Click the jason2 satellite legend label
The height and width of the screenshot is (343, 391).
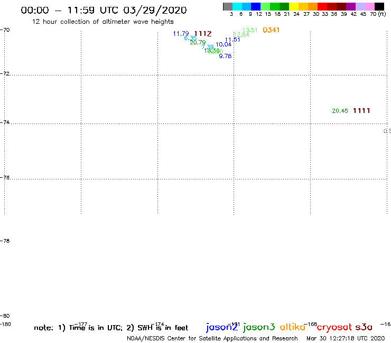click(222, 327)
